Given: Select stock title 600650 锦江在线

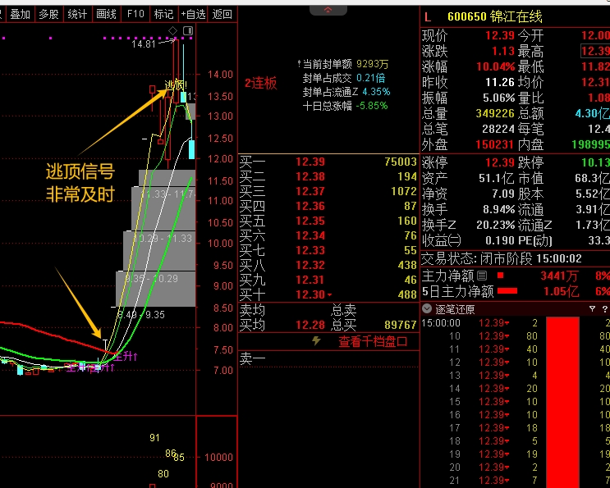Looking at the screenshot, I should click(x=495, y=16).
